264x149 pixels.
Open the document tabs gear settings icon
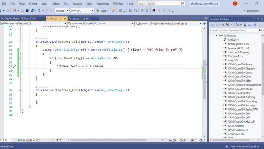[x=205, y=19]
